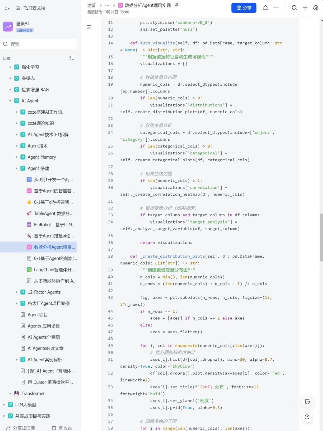This screenshot has width=323, height=431.
Task: Open the Agent技术 page
Action: 38,146
